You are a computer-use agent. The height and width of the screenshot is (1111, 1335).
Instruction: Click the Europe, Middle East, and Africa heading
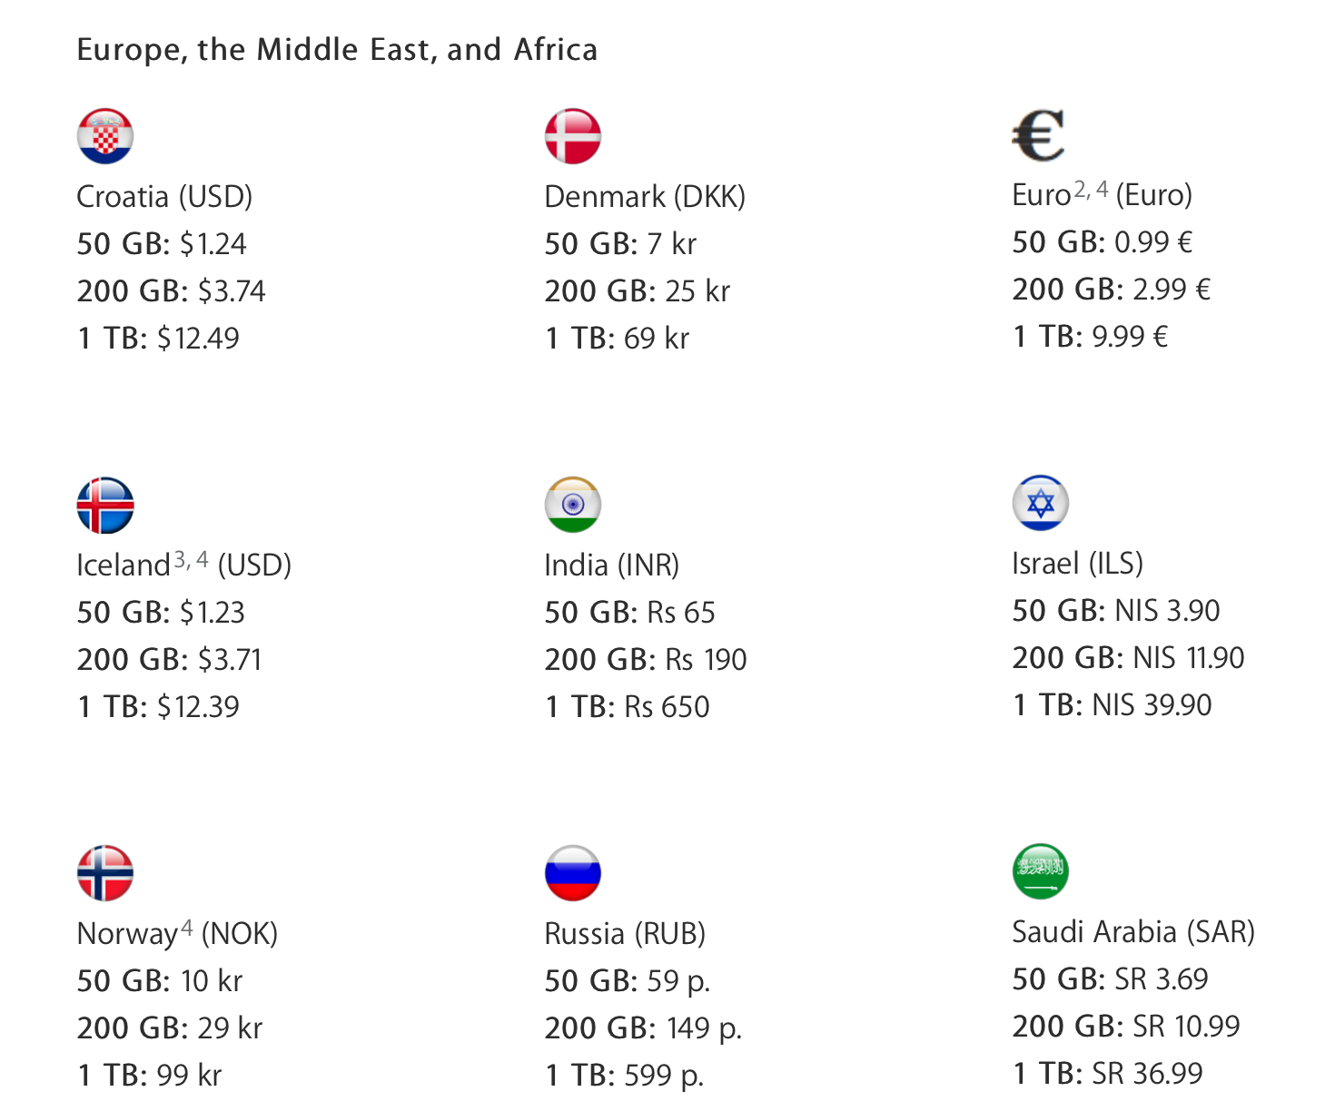(x=337, y=49)
